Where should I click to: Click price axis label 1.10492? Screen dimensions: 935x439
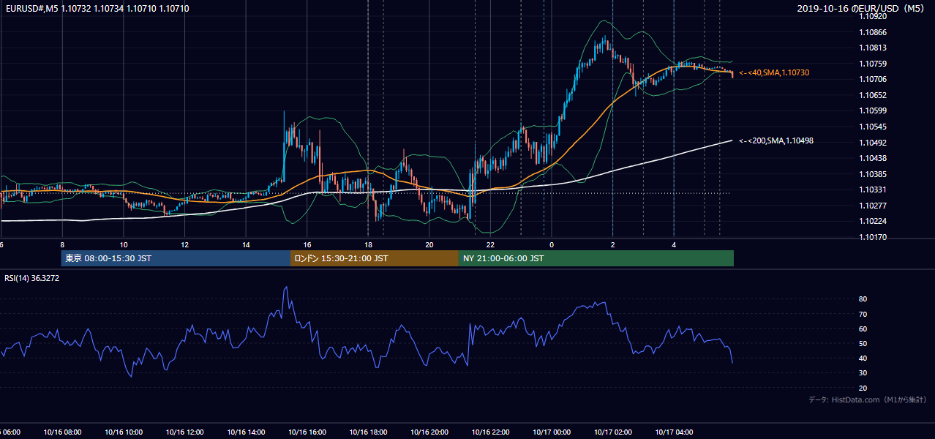pos(872,143)
